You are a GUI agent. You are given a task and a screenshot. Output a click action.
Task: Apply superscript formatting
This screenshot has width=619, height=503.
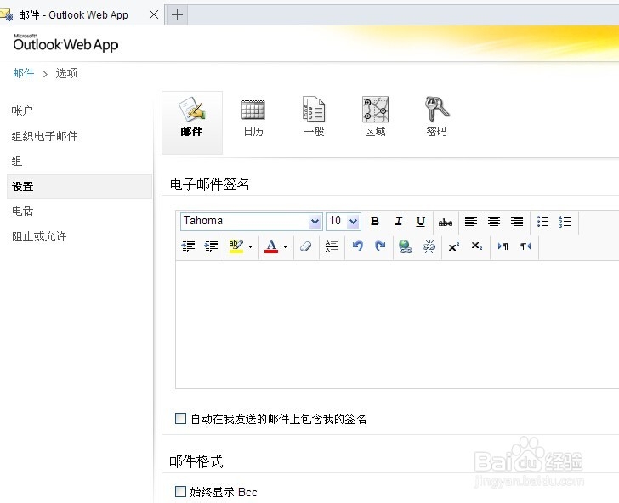click(x=454, y=246)
